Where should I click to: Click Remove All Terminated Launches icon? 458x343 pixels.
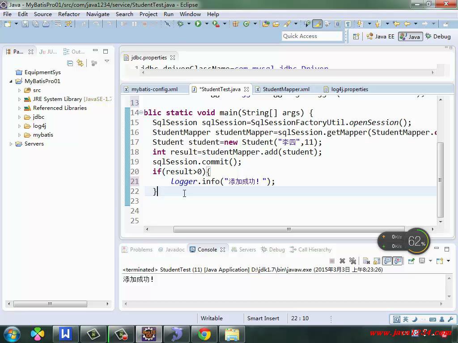pyautogui.click(x=353, y=261)
